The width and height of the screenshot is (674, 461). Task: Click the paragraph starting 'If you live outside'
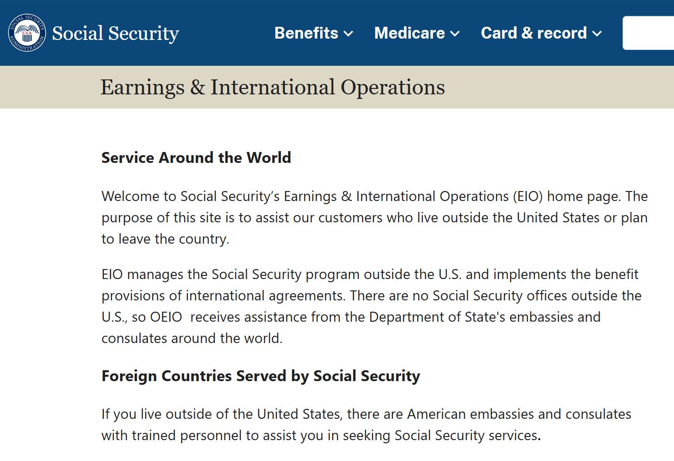pyautogui.click(x=366, y=425)
